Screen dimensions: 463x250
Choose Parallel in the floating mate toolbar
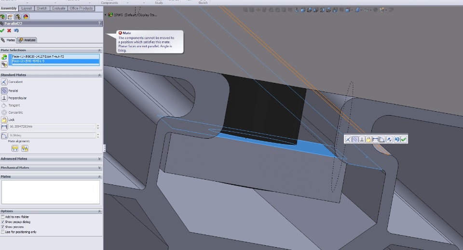355,139
